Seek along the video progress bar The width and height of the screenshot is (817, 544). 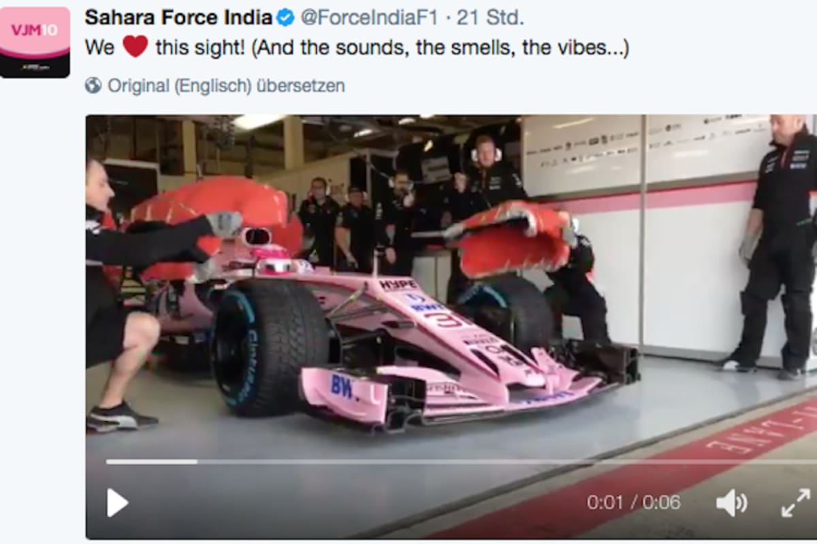461,462
